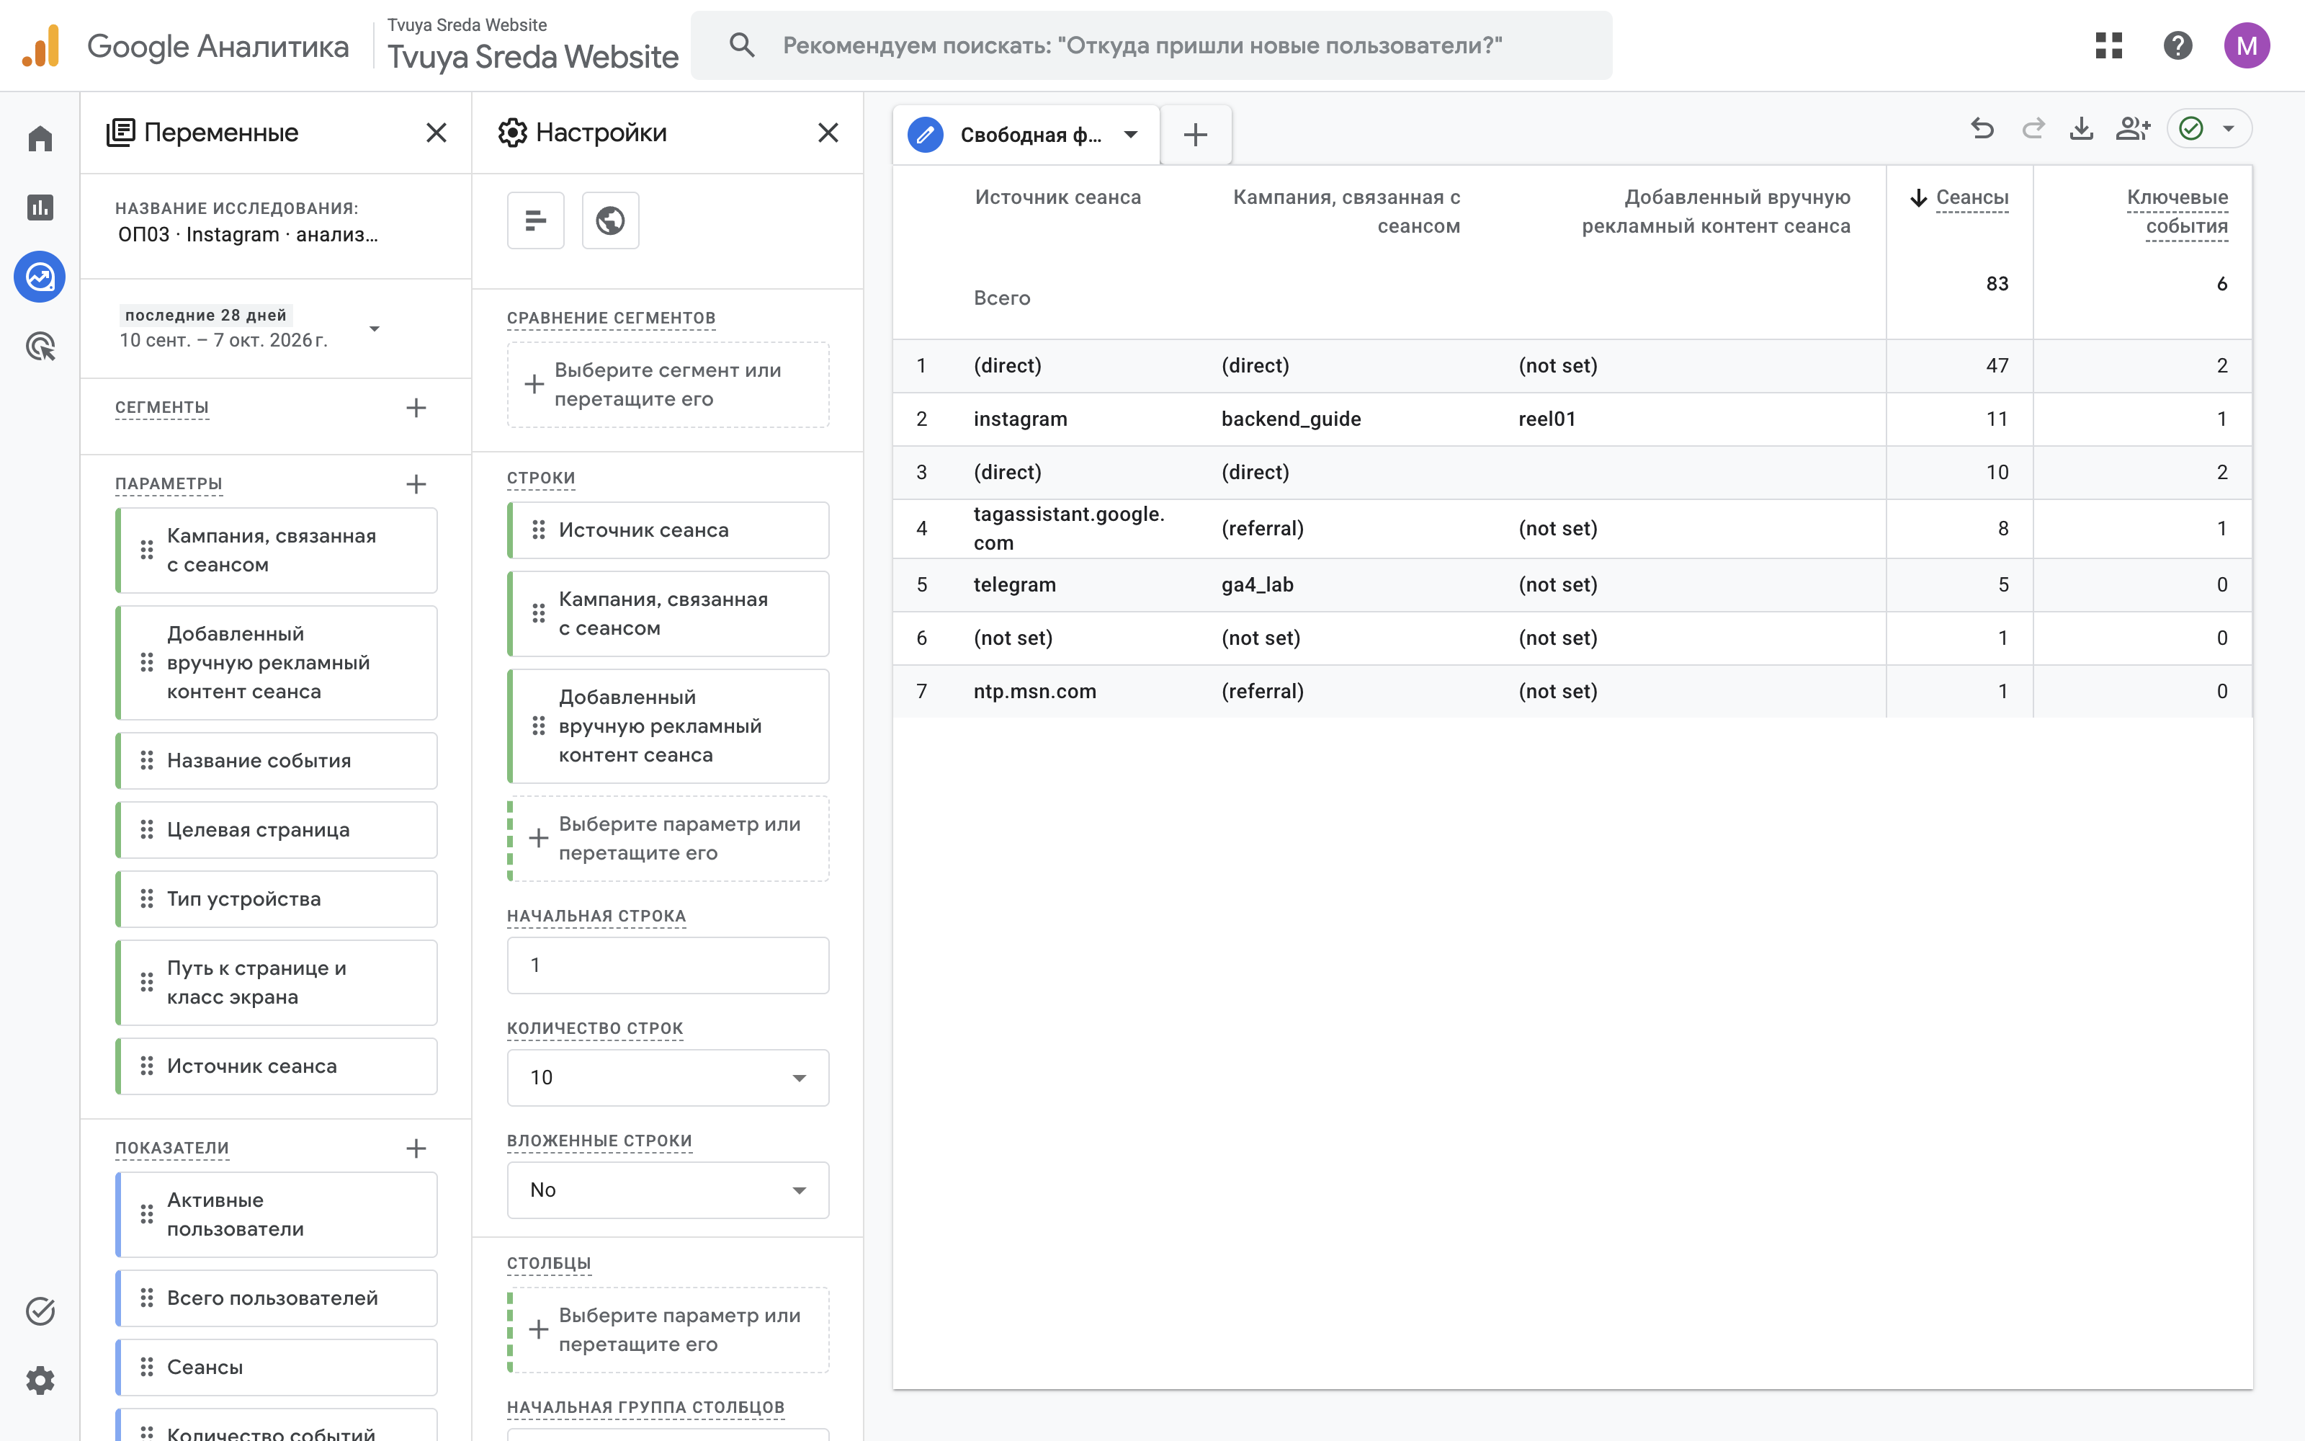Open the account avatar M
This screenshot has width=2305, height=1441.
[2247, 45]
